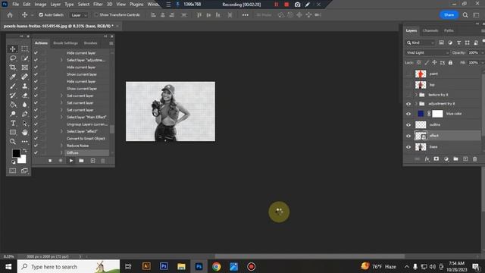
Task: Open the Auto-Select Layer dropdown
Action: coord(79,15)
